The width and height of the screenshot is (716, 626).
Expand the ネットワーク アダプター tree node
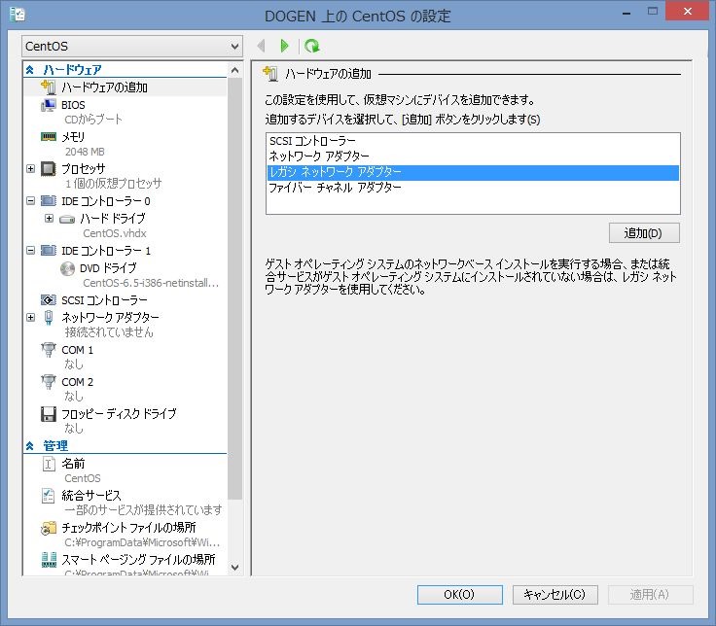(31, 317)
